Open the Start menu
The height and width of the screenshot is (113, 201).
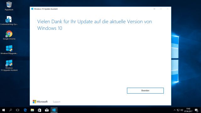click(x=3, y=110)
